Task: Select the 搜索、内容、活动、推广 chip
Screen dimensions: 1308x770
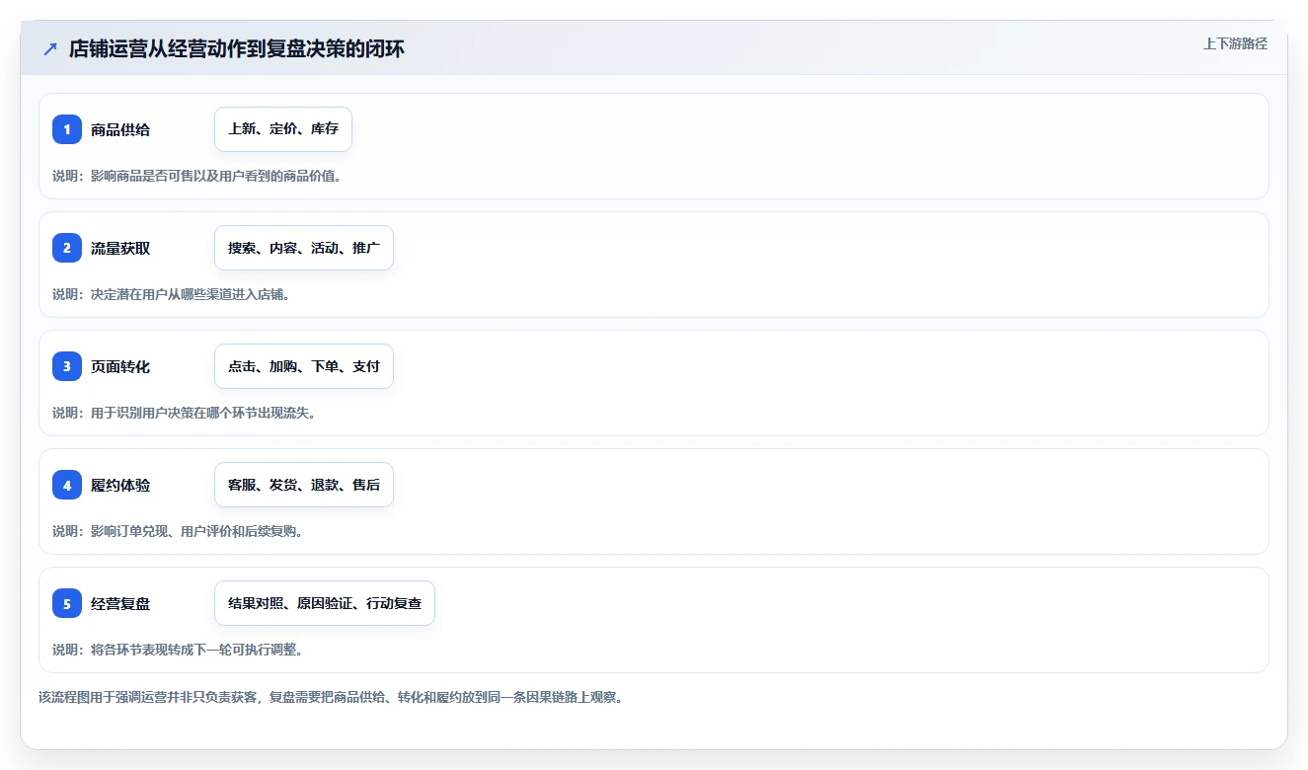Action: tap(304, 248)
